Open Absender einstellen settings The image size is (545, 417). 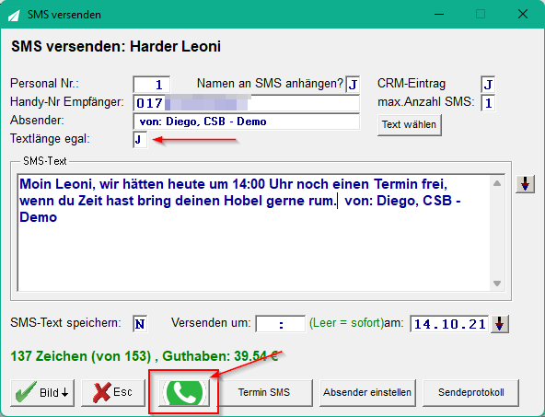pos(367,393)
